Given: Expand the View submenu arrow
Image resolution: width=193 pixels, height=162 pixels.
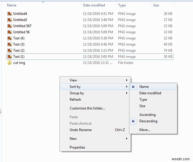Looking at the screenshot, I should (127, 80).
